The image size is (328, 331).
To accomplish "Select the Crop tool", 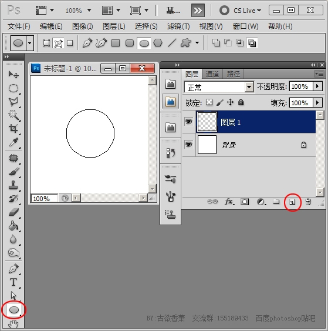I will click(13, 129).
